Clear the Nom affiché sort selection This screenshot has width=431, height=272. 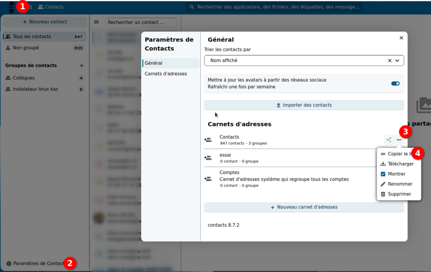pos(389,61)
